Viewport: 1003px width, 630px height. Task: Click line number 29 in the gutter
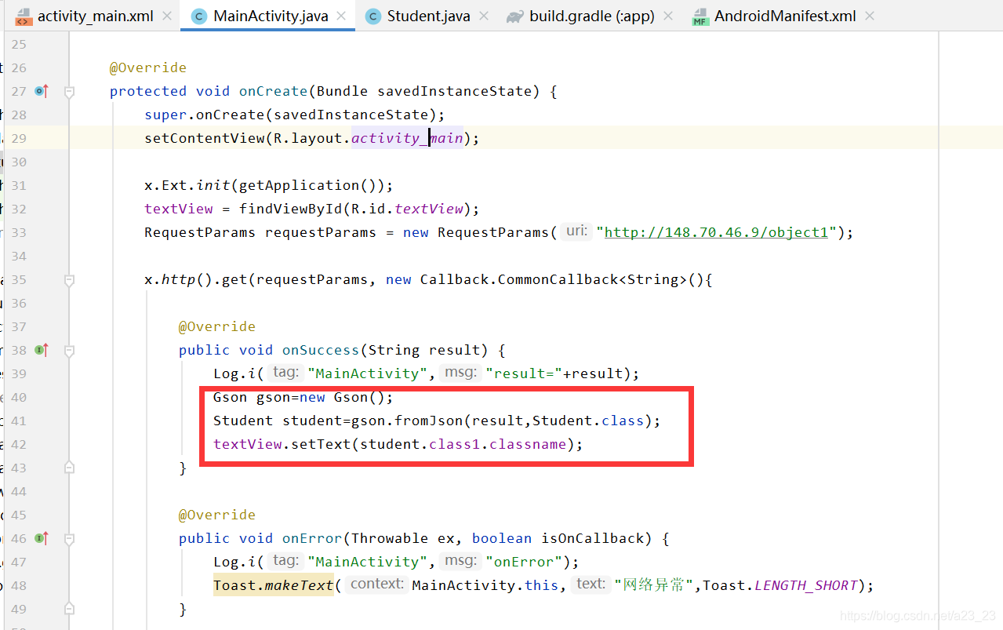click(x=19, y=138)
